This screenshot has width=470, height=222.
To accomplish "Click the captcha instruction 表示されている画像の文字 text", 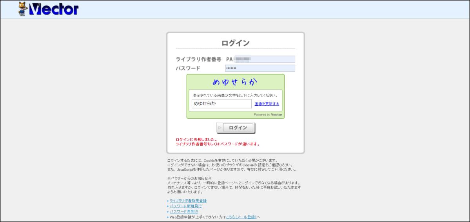I will [235, 96].
